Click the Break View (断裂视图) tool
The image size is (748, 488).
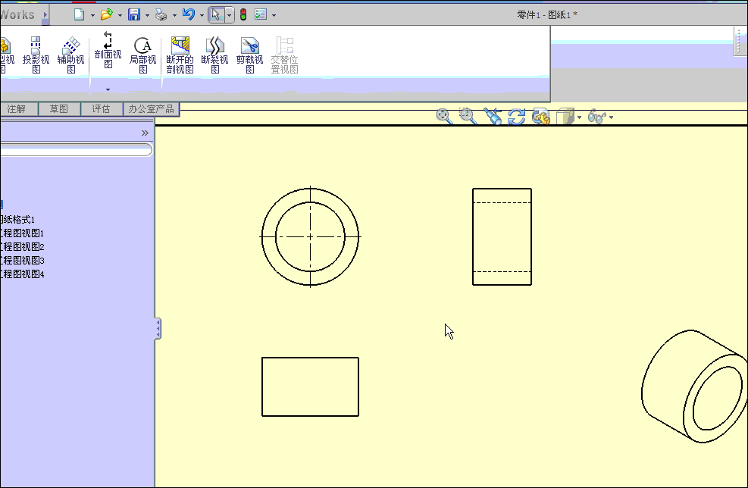point(214,55)
